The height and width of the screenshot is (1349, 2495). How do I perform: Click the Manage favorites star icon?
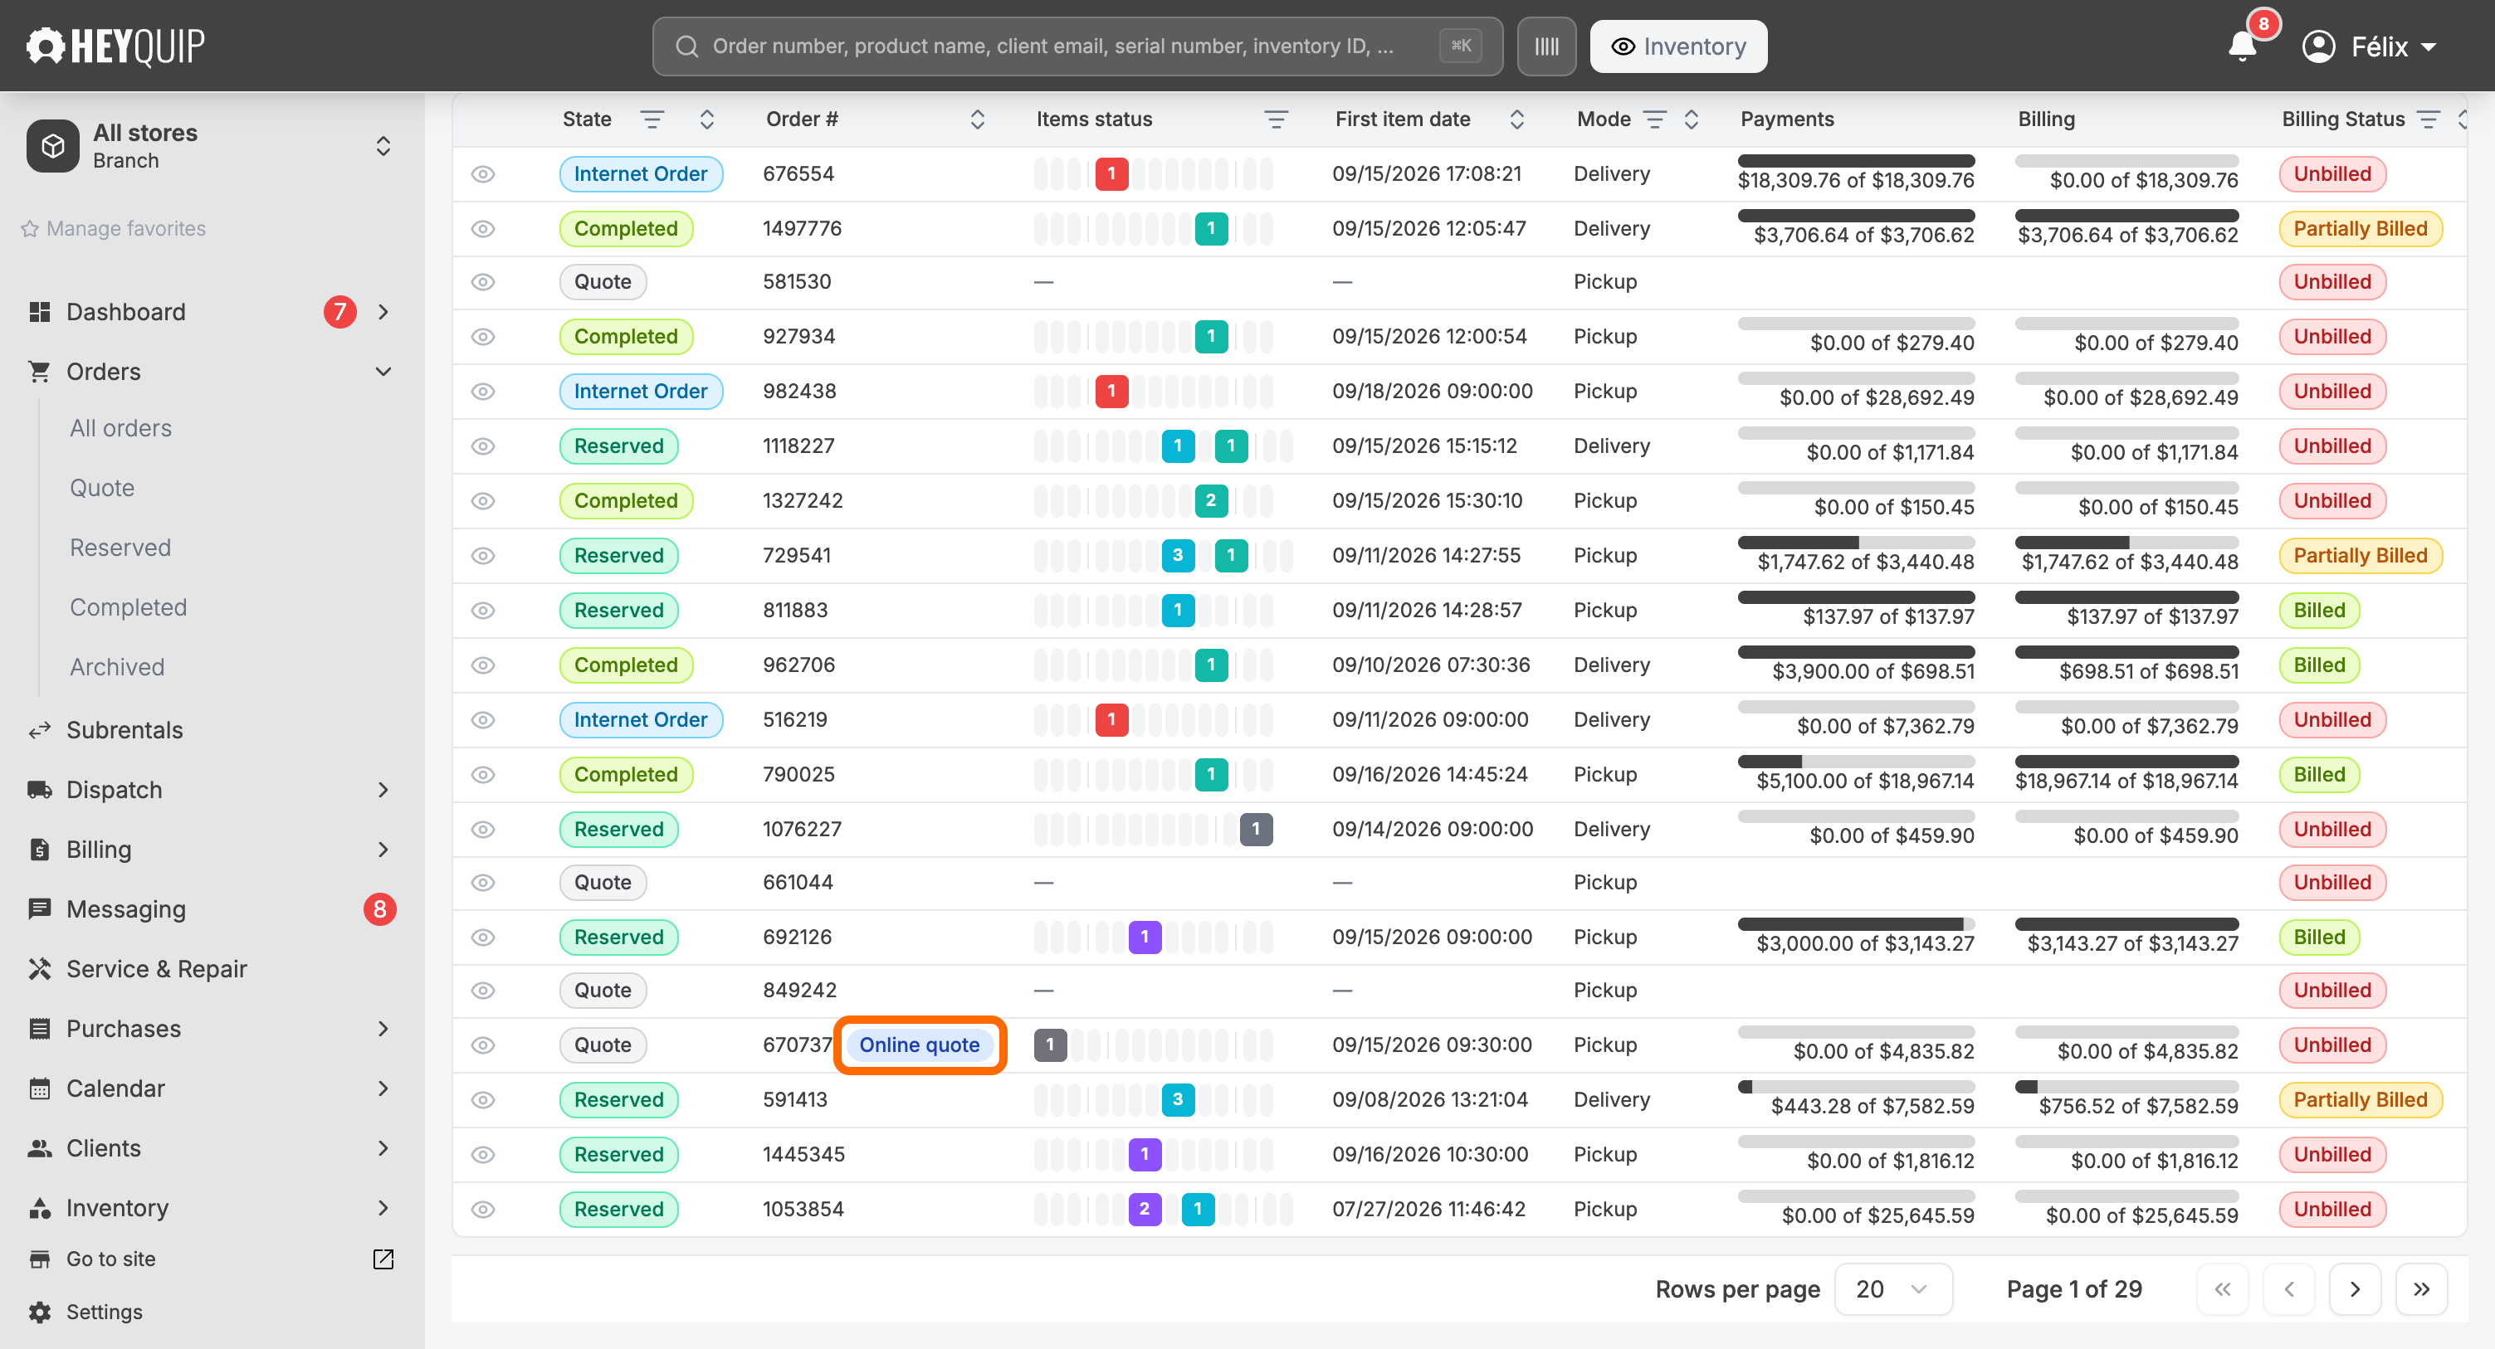click(x=30, y=228)
